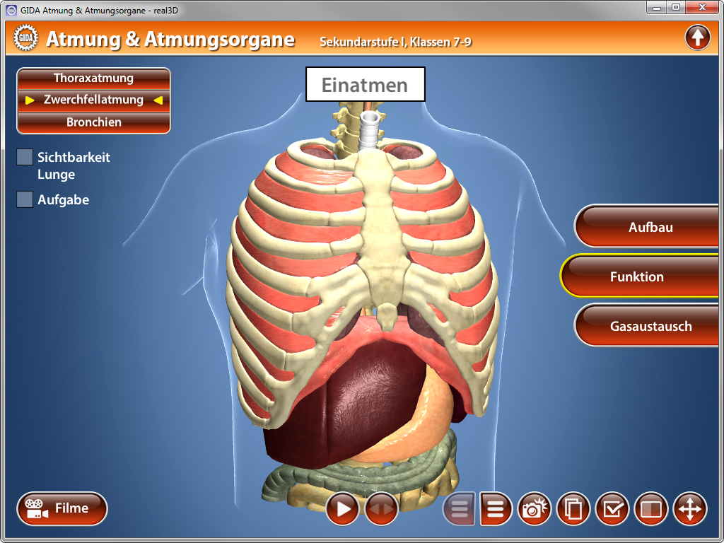Select Thoraxatmung in the topic menu

pyautogui.click(x=93, y=78)
